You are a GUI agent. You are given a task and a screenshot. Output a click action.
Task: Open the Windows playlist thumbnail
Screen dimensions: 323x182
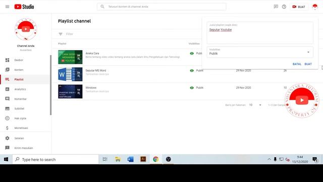70,92
